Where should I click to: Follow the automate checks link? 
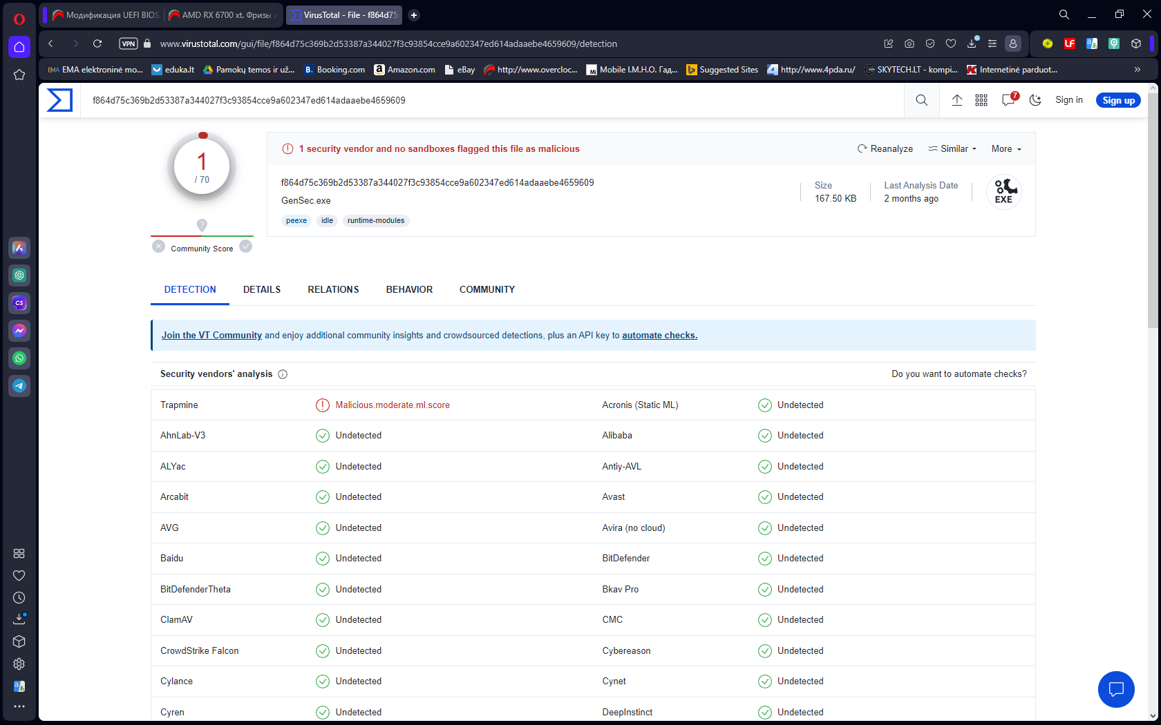point(659,336)
